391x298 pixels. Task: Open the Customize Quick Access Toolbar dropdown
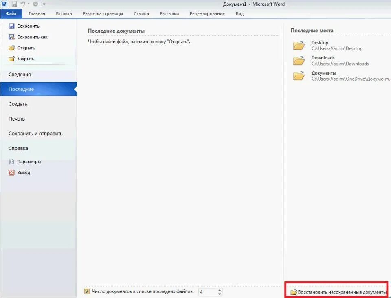tap(44, 4)
